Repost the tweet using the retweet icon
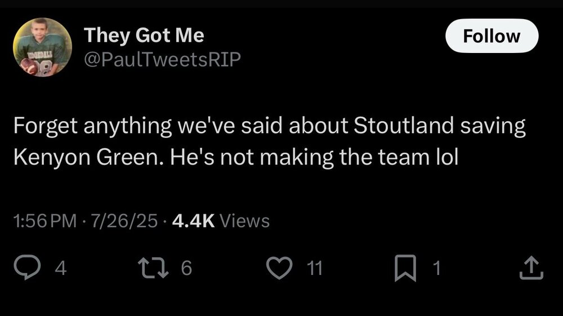Screen dimensions: 563x316 pos(160,268)
